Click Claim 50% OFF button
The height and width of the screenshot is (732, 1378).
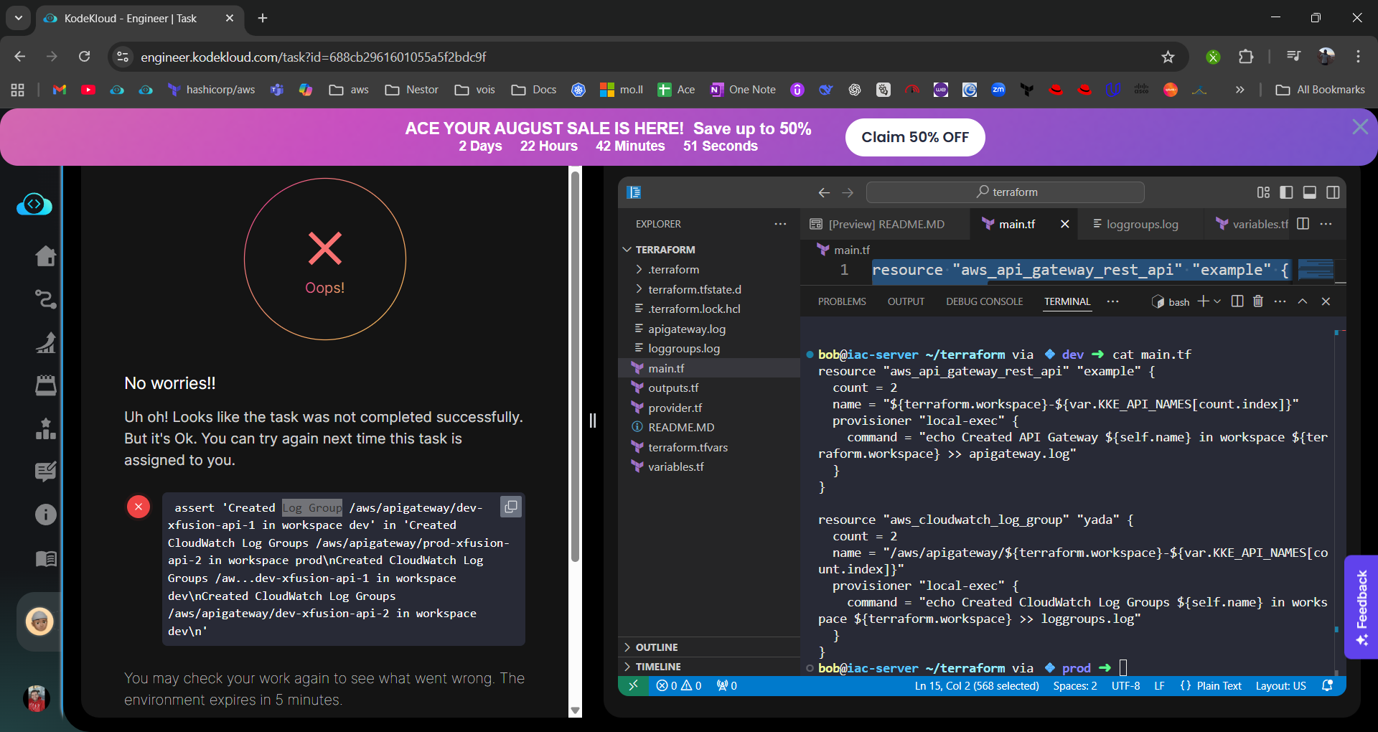click(x=914, y=137)
